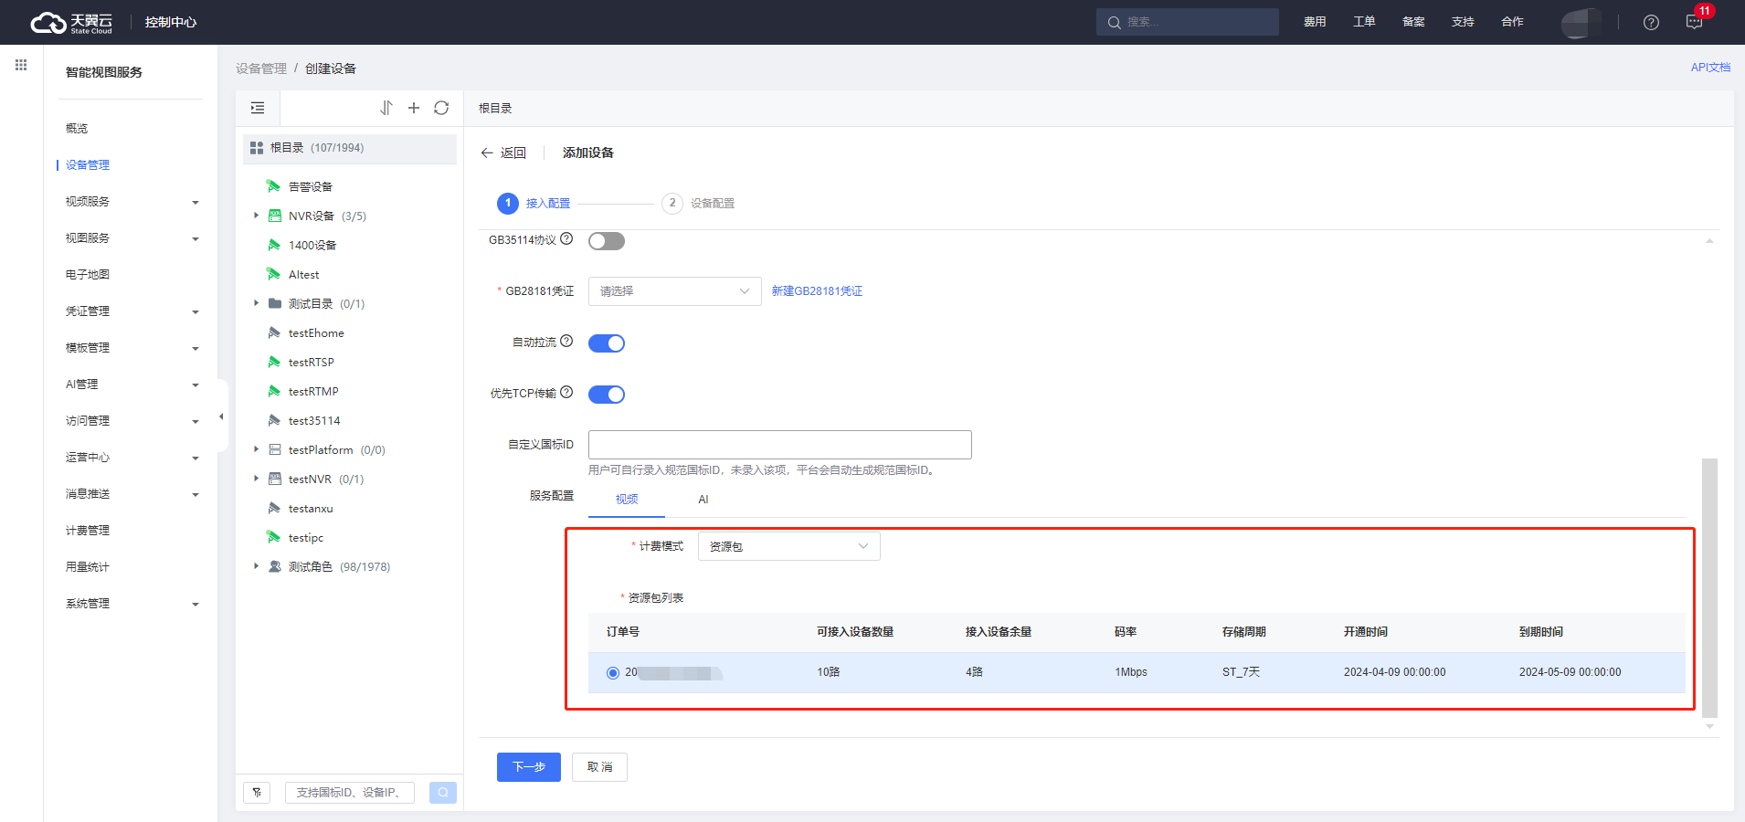Image resolution: width=1745 pixels, height=822 pixels.
Task: Toggle the 优先TCP传输 switch
Action: pyautogui.click(x=607, y=395)
